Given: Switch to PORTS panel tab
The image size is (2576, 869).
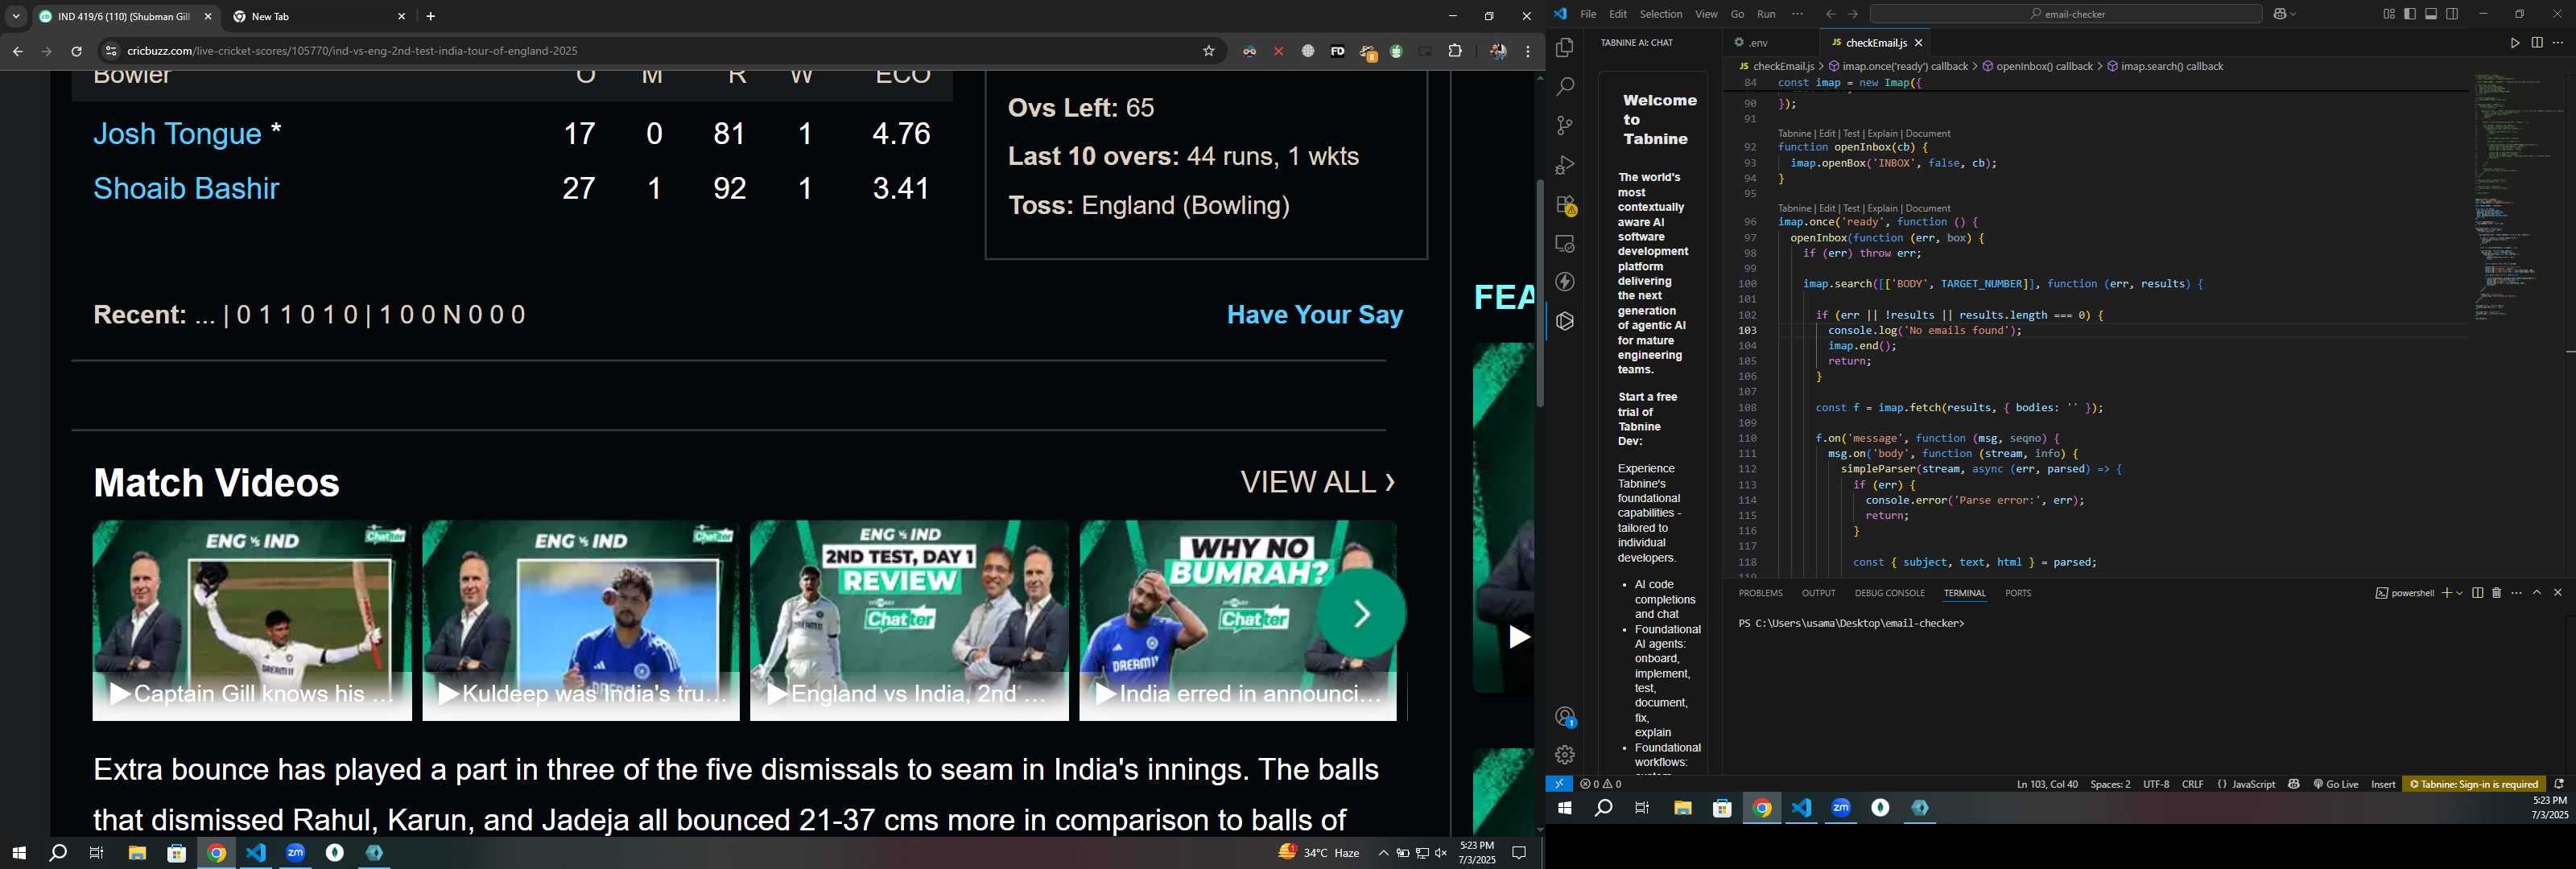Looking at the screenshot, I should (2018, 593).
